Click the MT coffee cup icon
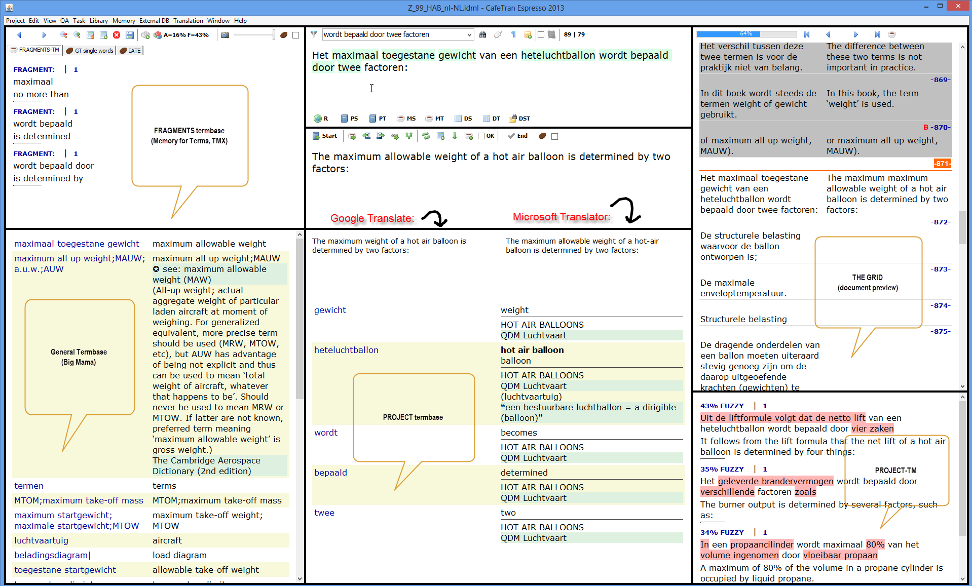This screenshot has width=972, height=586. tap(429, 119)
